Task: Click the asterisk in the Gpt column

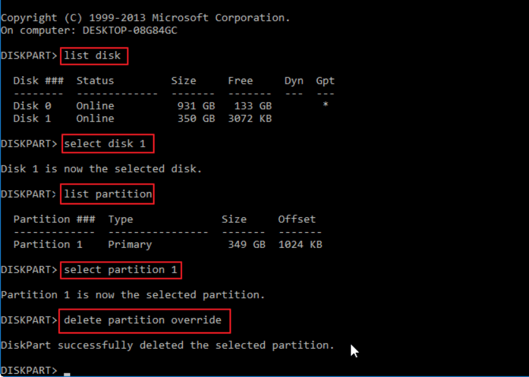Action: pos(325,105)
